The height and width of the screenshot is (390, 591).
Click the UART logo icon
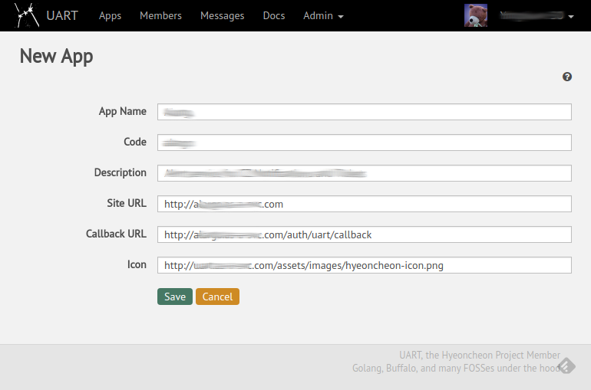(x=27, y=15)
